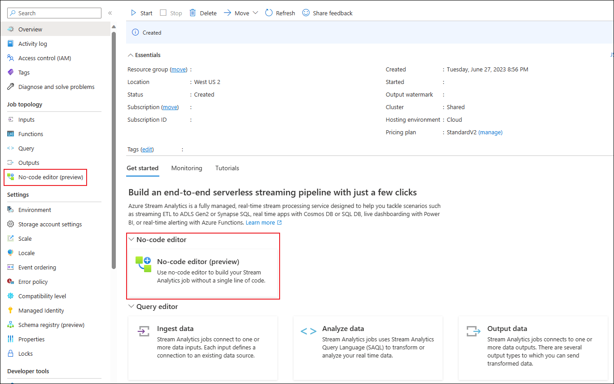Screen dimensions: 614x384
Task: Open the Move dropdown chevron
Action: tap(255, 13)
